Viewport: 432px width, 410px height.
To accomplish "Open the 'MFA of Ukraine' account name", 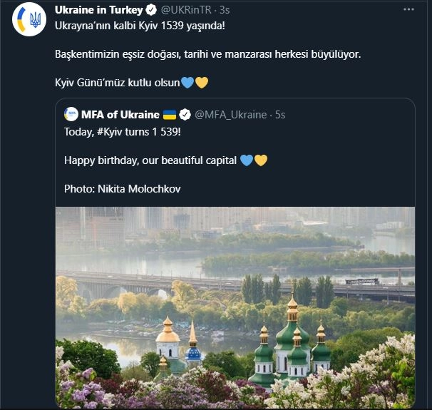I will tap(119, 114).
